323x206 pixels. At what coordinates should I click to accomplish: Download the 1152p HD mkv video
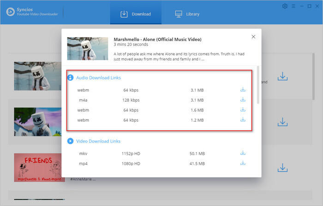click(243, 153)
